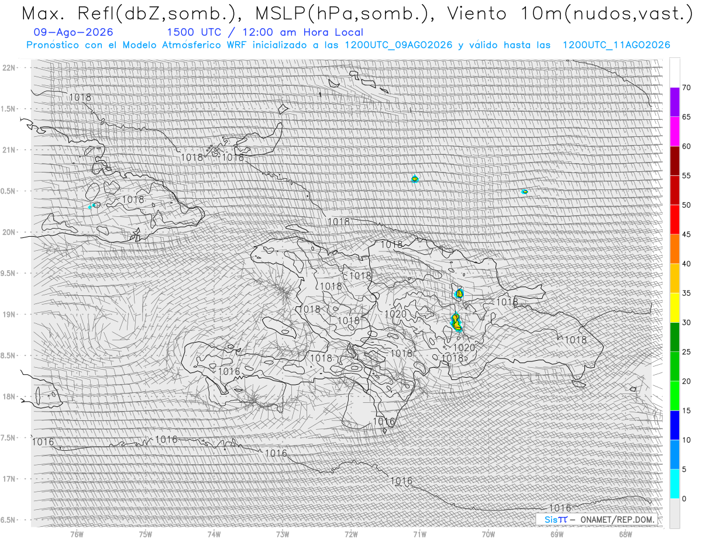Click the 19N latitude axis label

click(9, 315)
